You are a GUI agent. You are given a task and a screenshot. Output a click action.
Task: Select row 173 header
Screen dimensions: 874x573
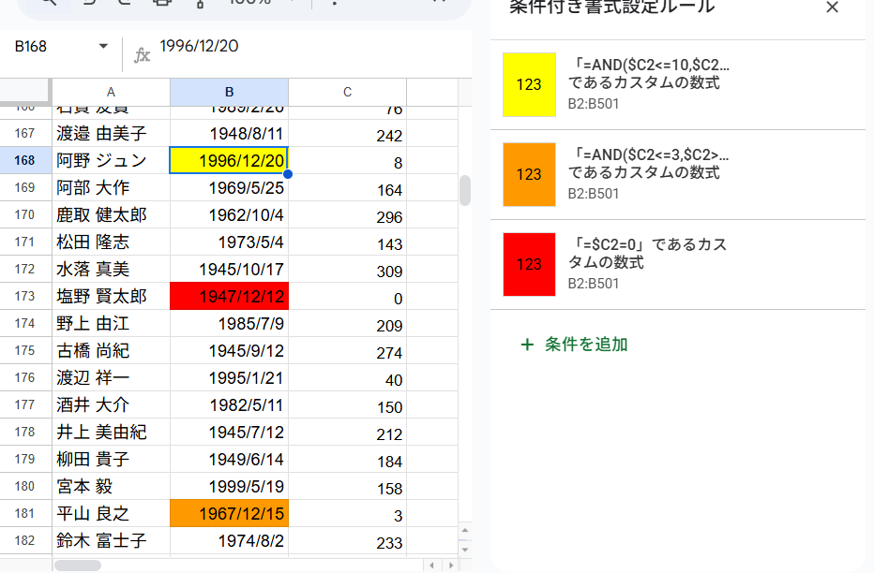(25, 297)
